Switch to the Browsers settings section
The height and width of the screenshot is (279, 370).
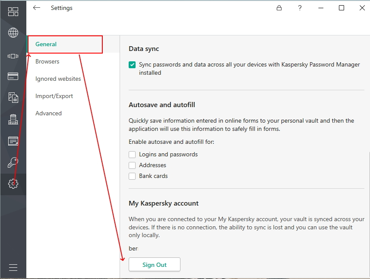(x=47, y=61)
